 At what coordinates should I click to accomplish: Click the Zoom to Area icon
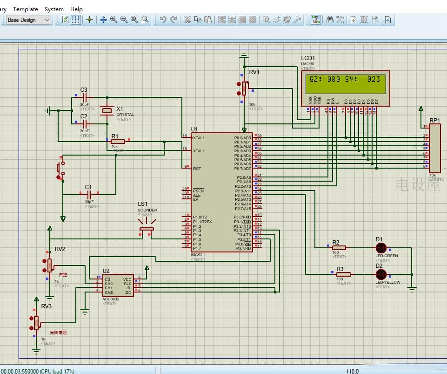coord(145,20)
